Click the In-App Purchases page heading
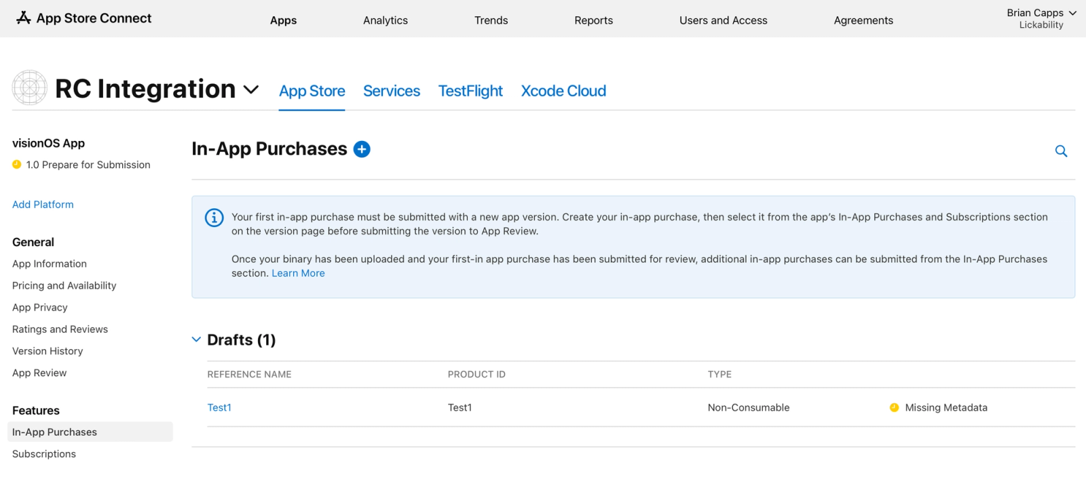Screen dimensions: 1086x490 click(x=269, y=149)
